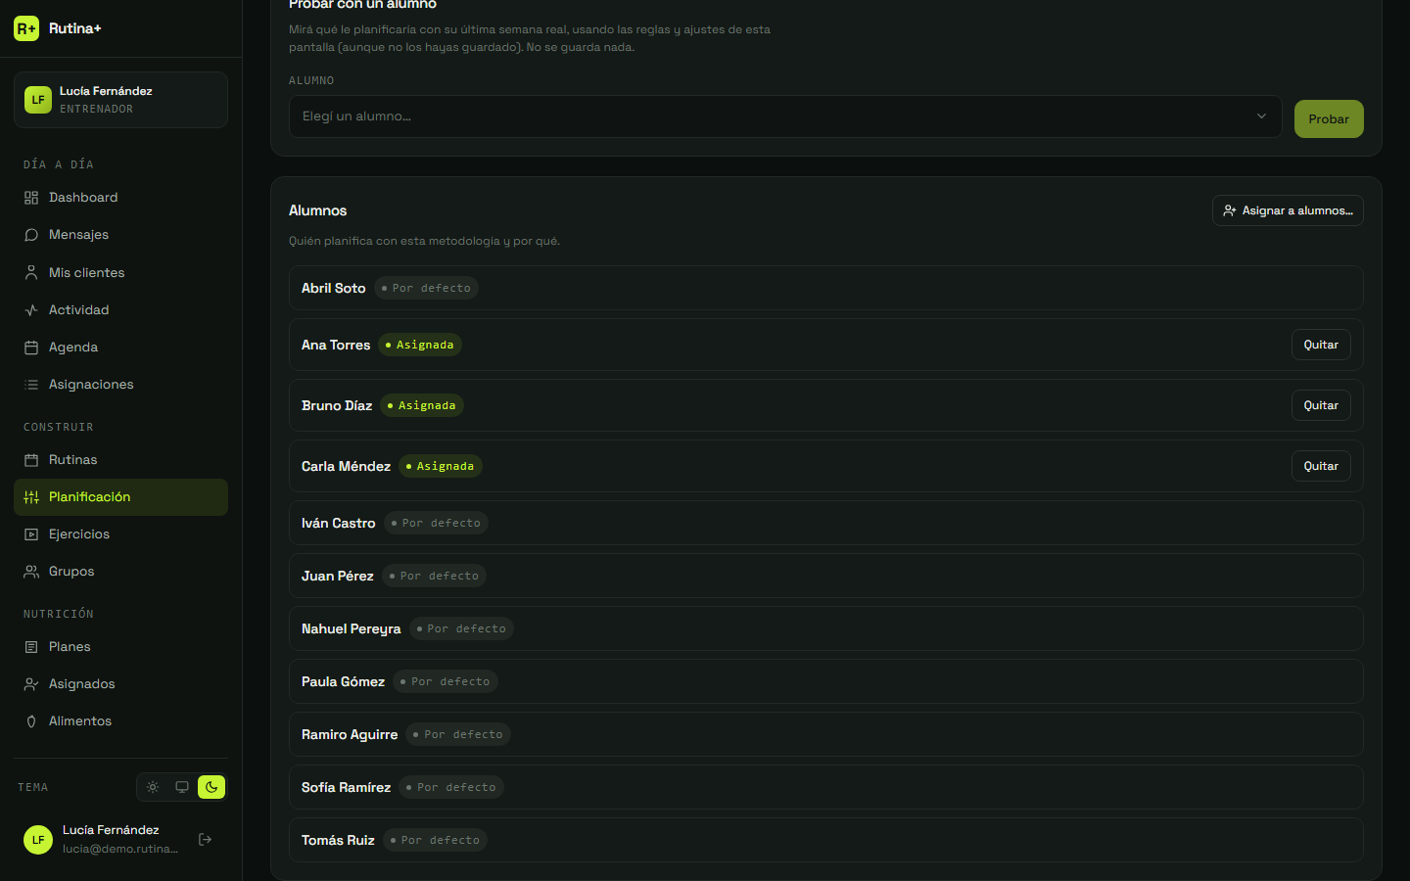Viewport: 1410px width, 881px height.
Task: Click the Ejercicios play icon
Action: pos(31,534)
